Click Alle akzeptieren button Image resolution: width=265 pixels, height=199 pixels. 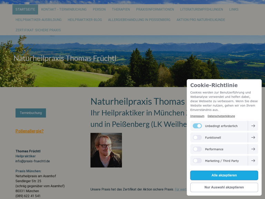(224, 175)
